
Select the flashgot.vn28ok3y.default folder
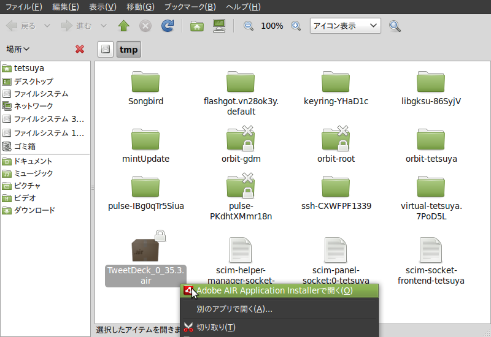coord(241,93)
